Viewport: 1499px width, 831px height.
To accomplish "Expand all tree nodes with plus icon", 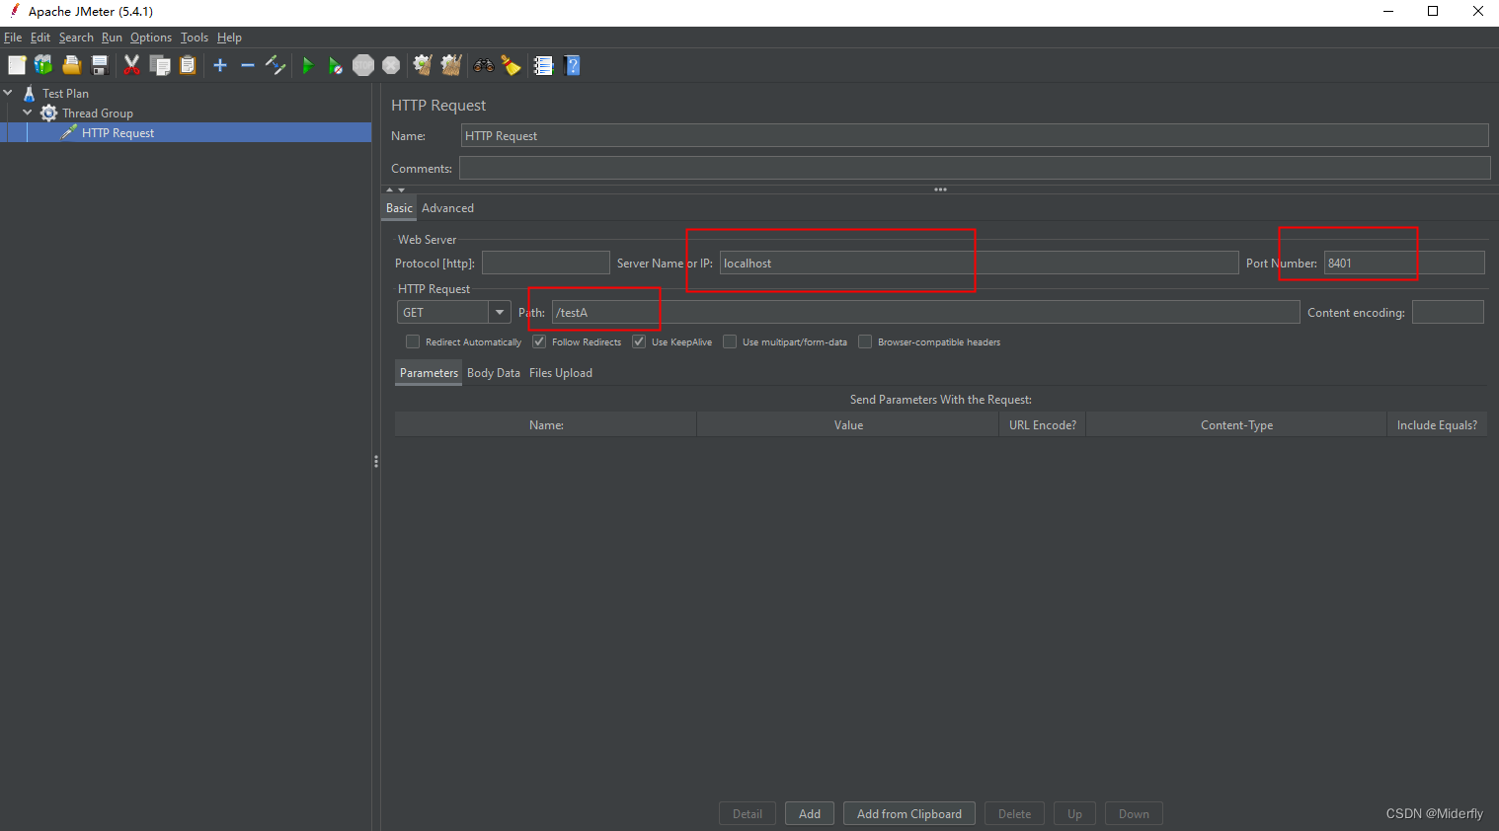I will pos(220,65).
